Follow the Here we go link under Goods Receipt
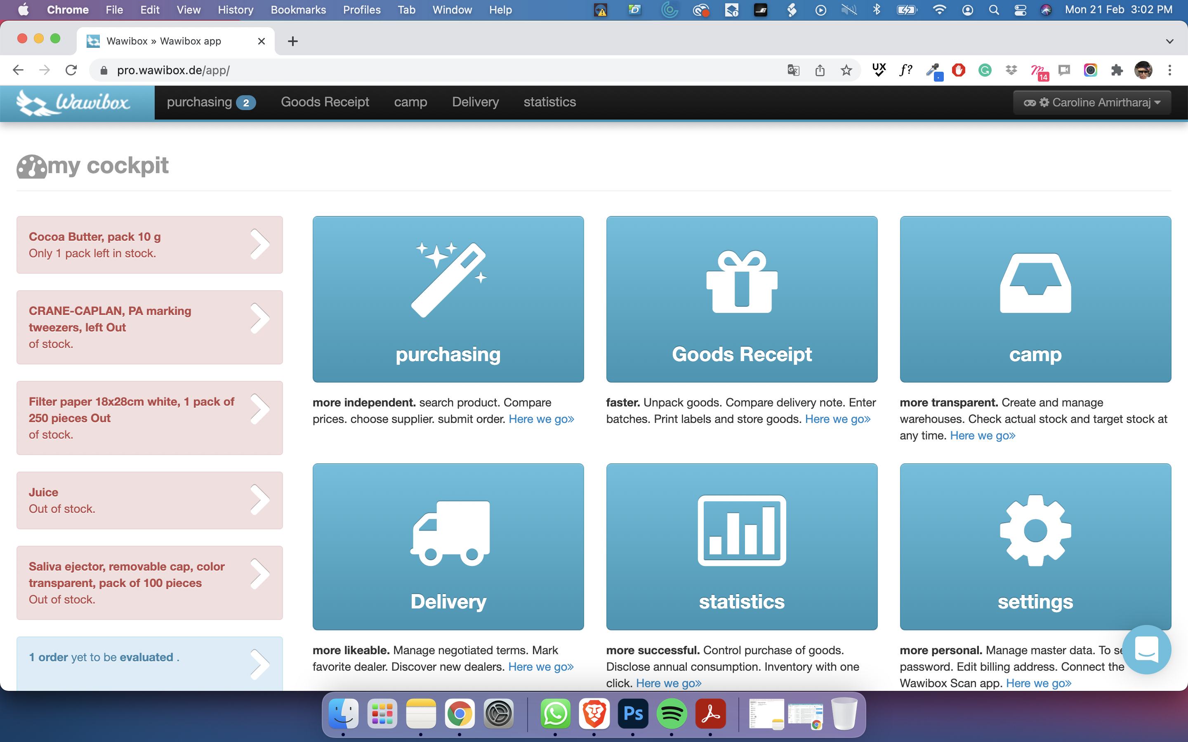Viewport: 1188px width, 742px height. tap(838, 419)
